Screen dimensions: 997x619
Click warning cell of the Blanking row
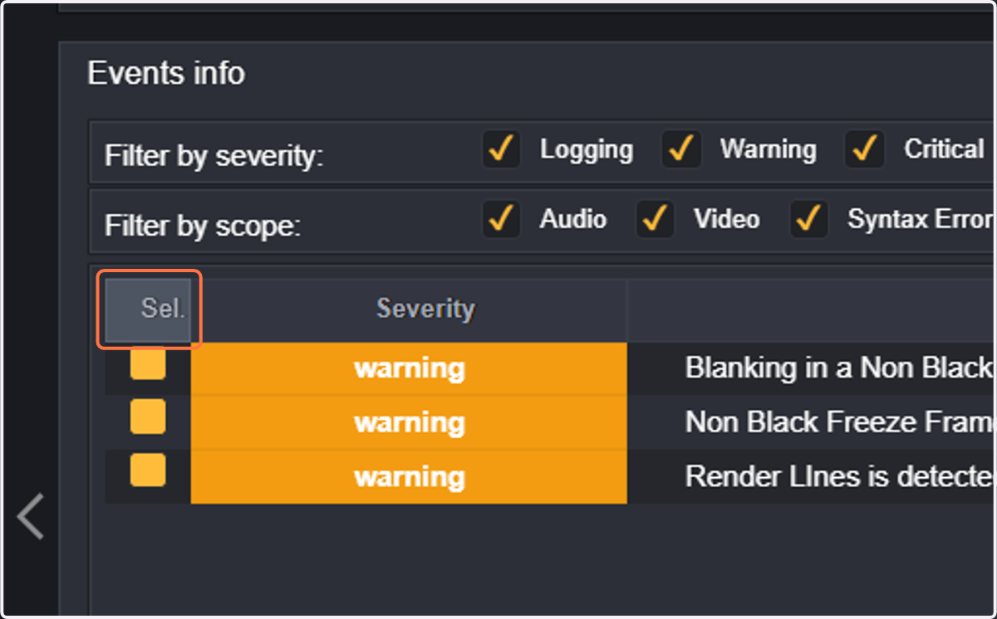409,368
